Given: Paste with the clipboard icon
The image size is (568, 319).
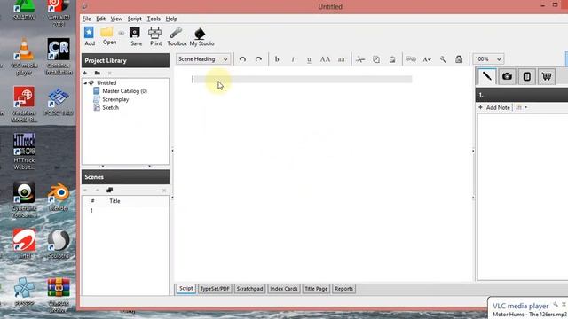Looking at the screenshot, I should 392,59.
